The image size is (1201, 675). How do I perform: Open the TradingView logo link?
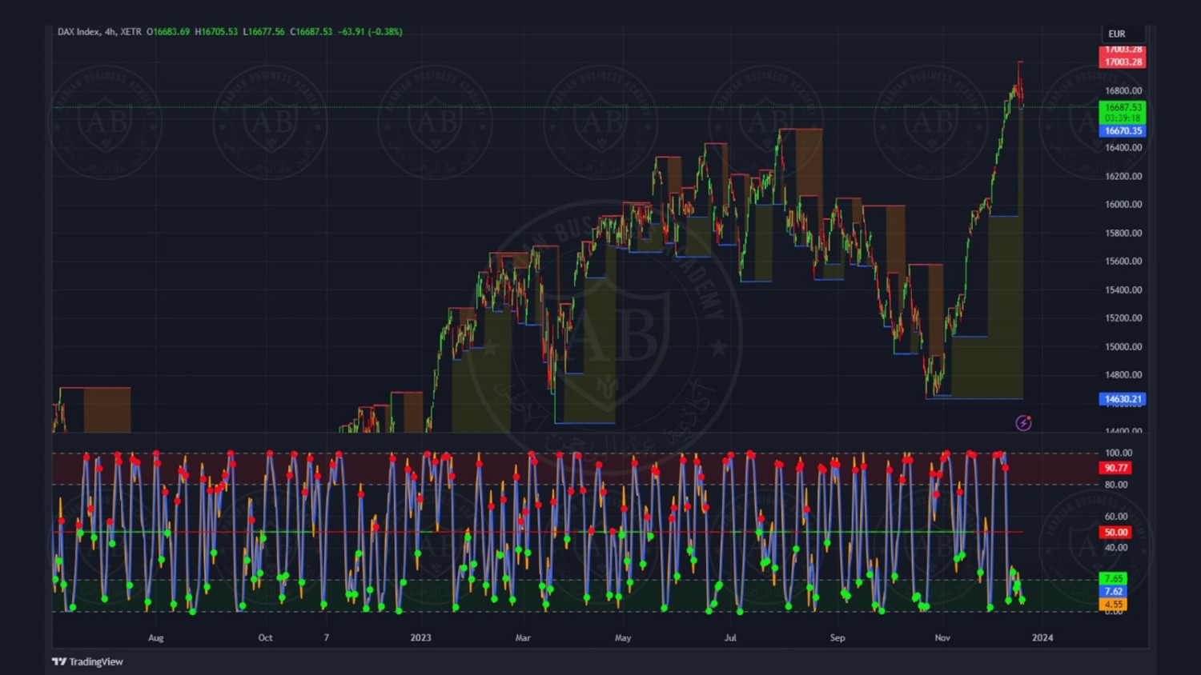[87, 661]
